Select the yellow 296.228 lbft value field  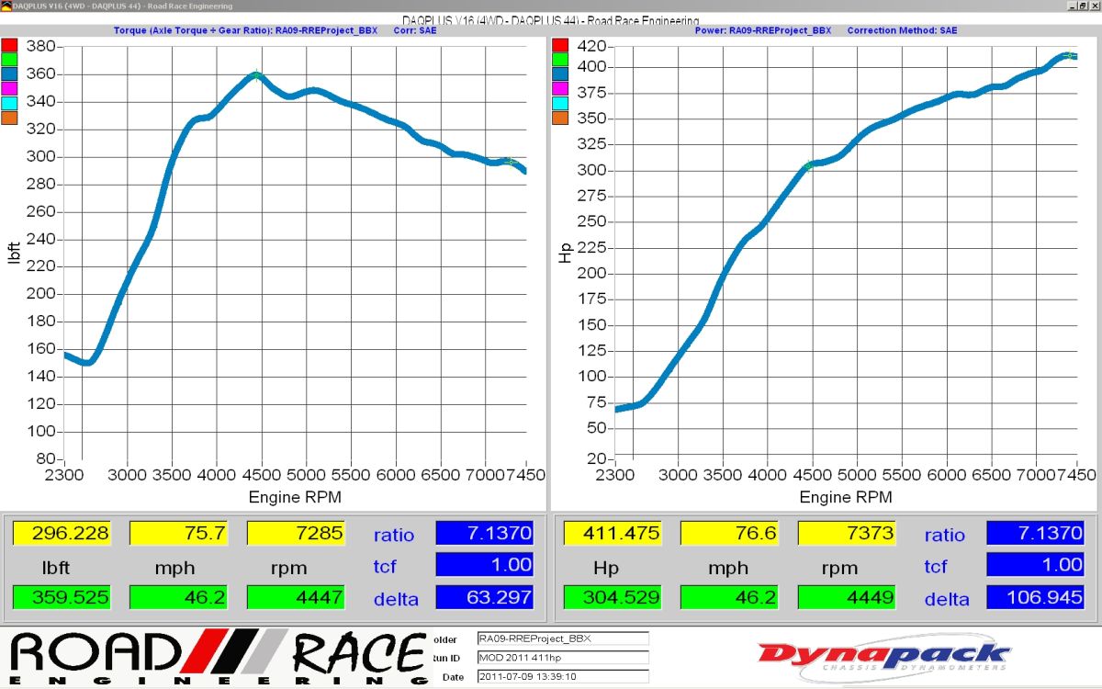tap(61, 534)
